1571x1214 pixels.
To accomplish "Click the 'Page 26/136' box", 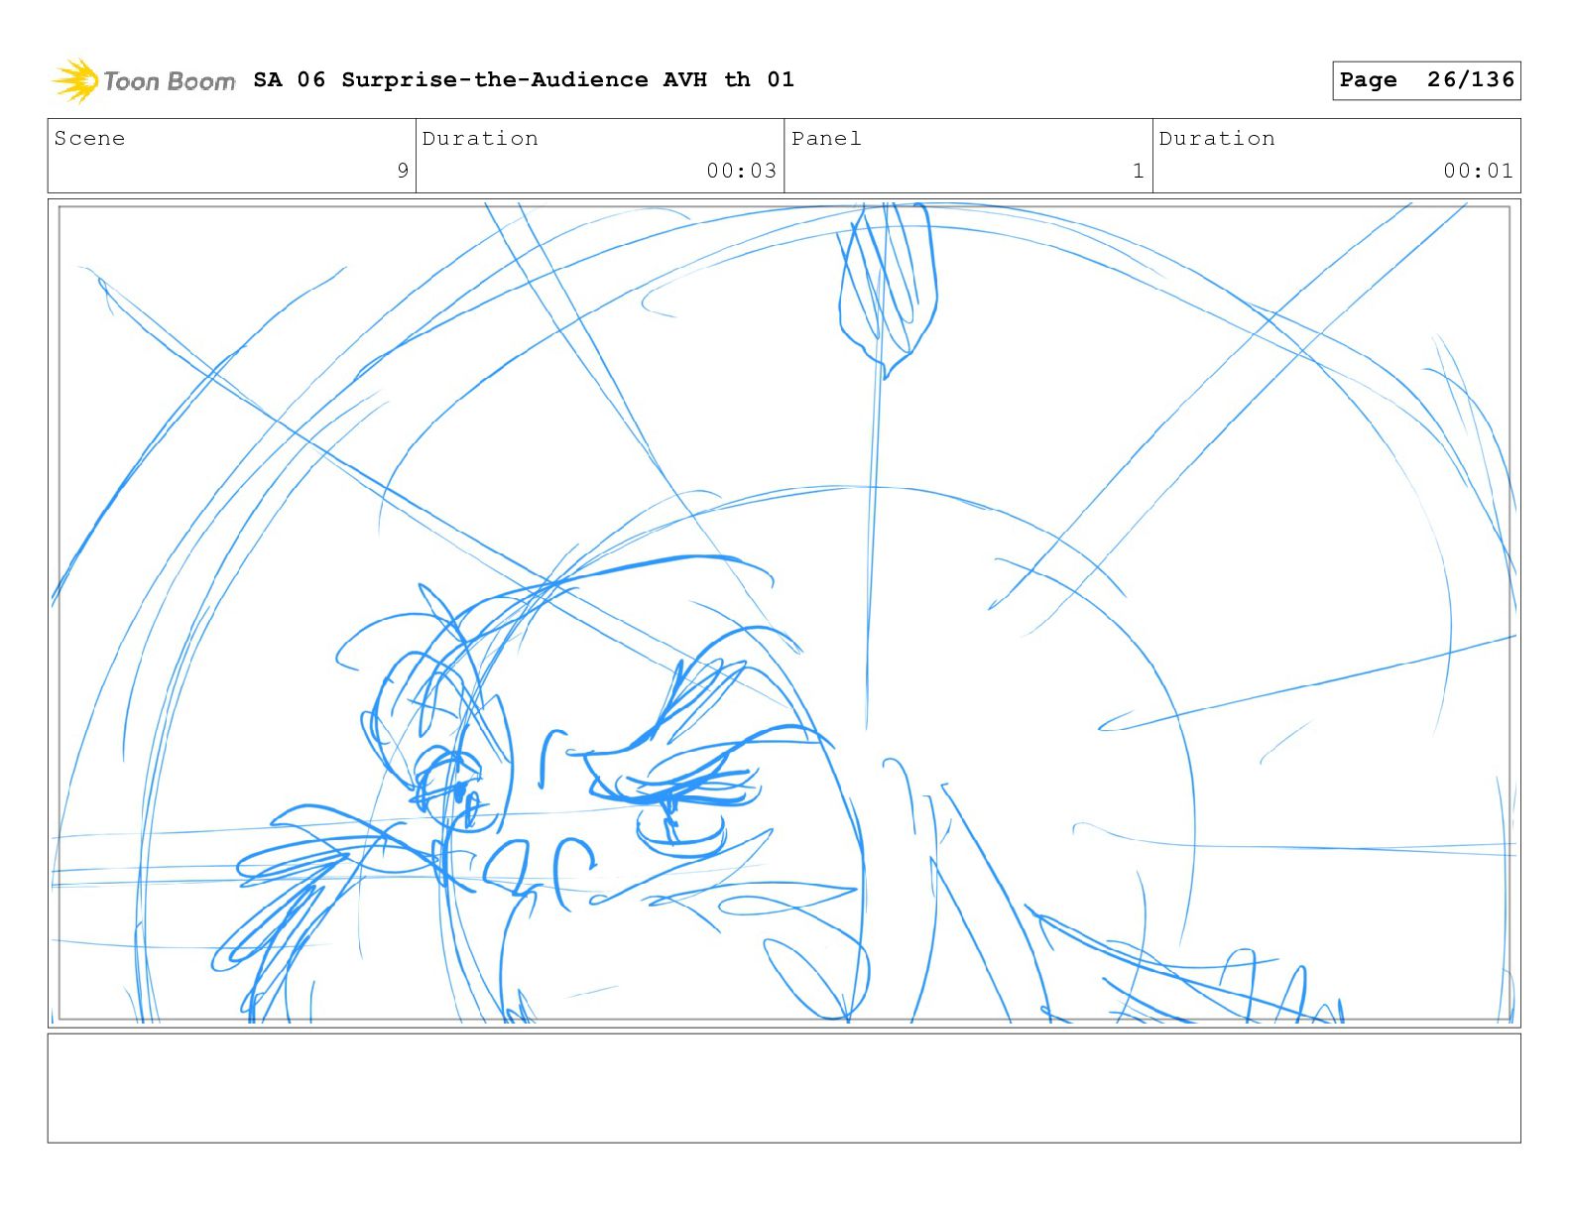I will (1426, 80).
